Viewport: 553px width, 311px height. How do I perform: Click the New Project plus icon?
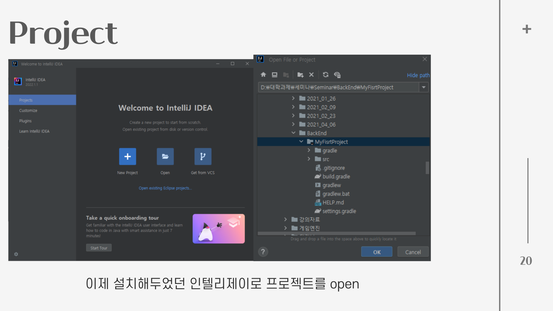tap(127, 156)
